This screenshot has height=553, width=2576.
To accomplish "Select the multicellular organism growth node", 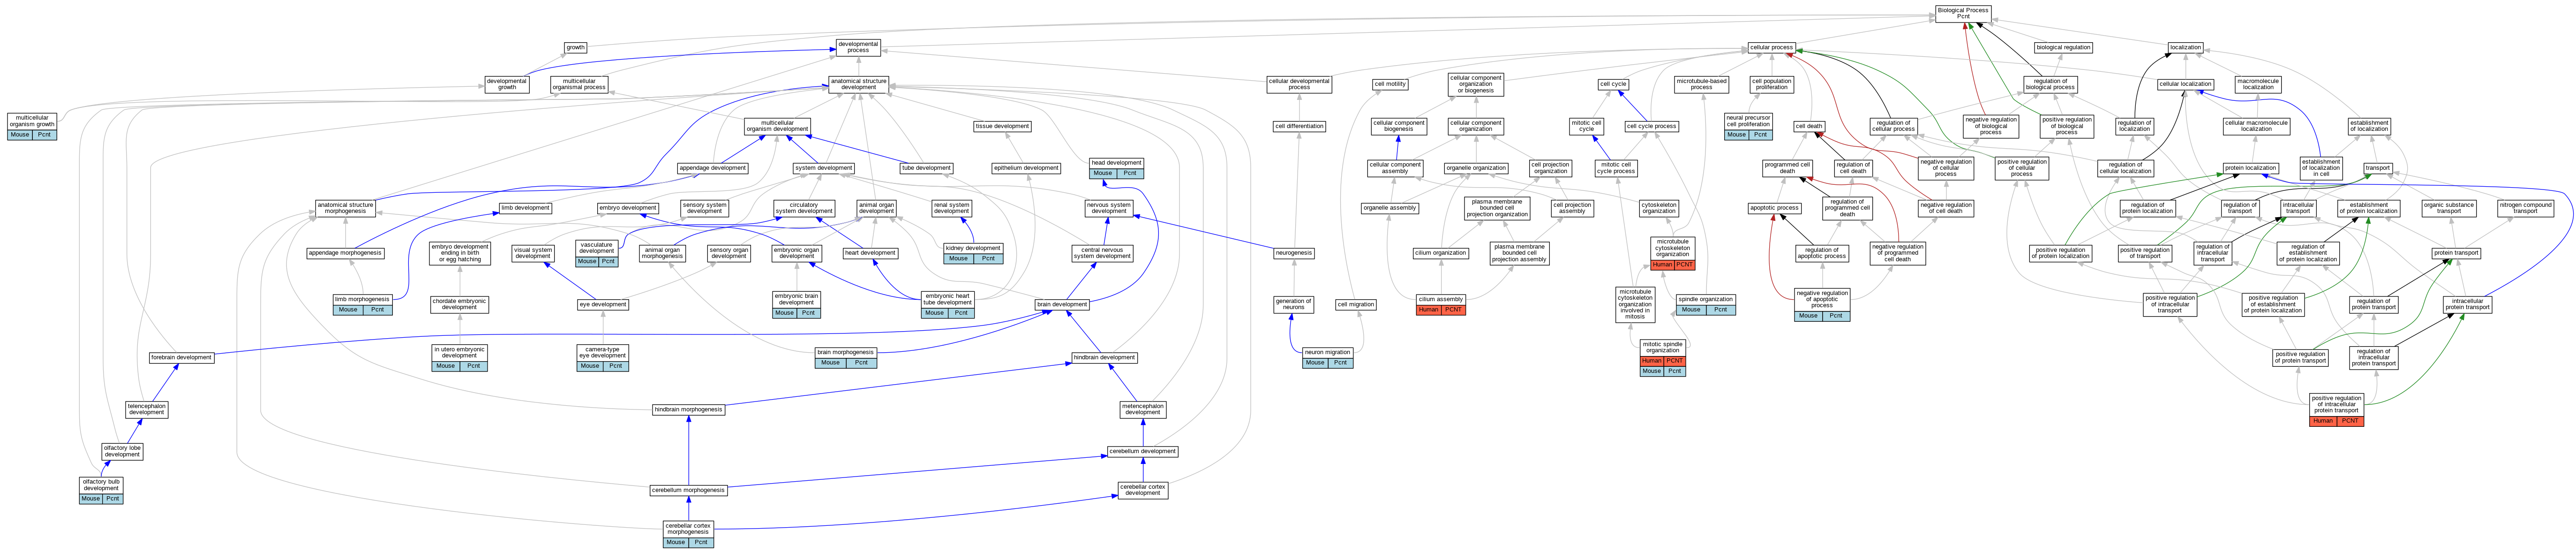I will (32, 126).
